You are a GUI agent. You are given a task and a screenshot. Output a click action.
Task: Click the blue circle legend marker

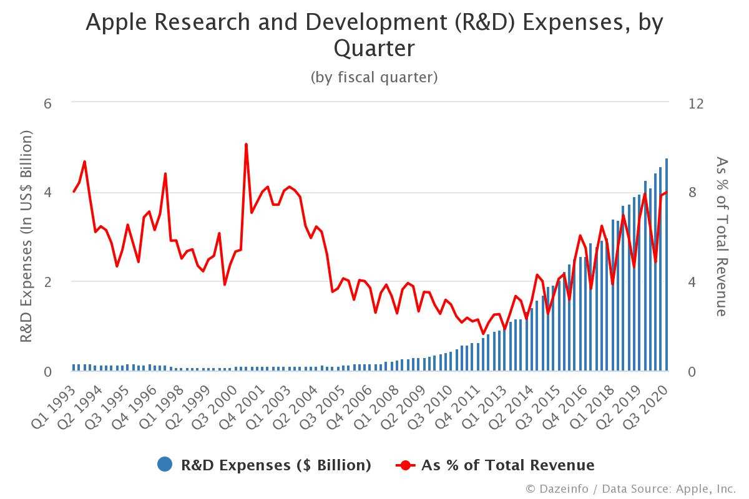[x=165, y=465]
